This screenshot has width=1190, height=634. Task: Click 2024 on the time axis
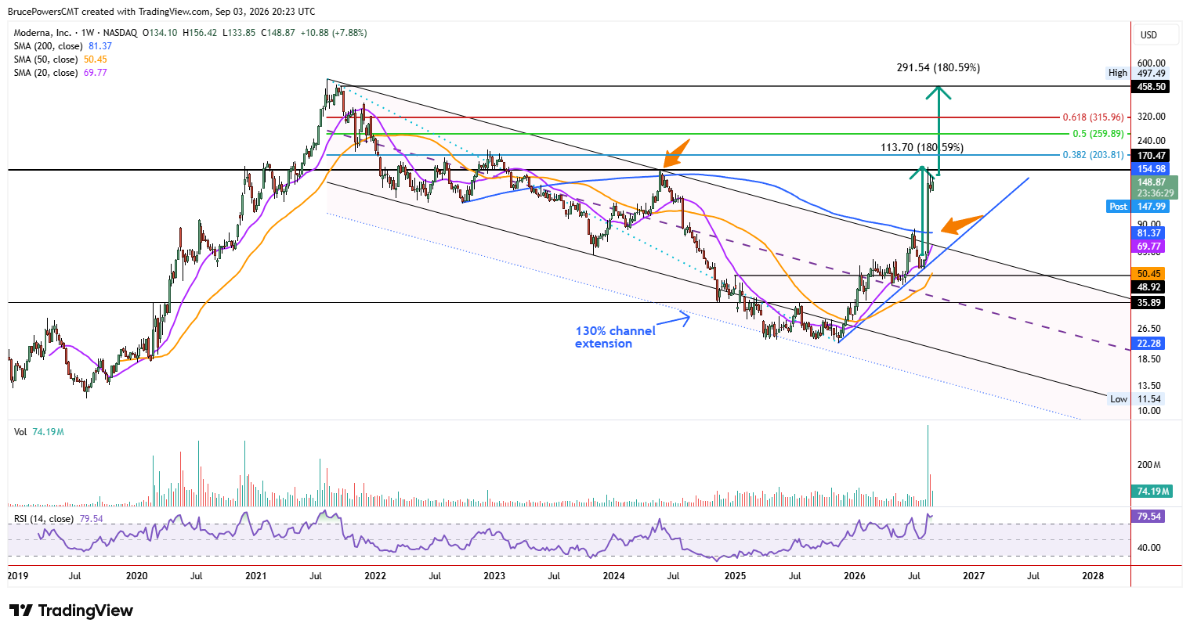coord(613,576)
